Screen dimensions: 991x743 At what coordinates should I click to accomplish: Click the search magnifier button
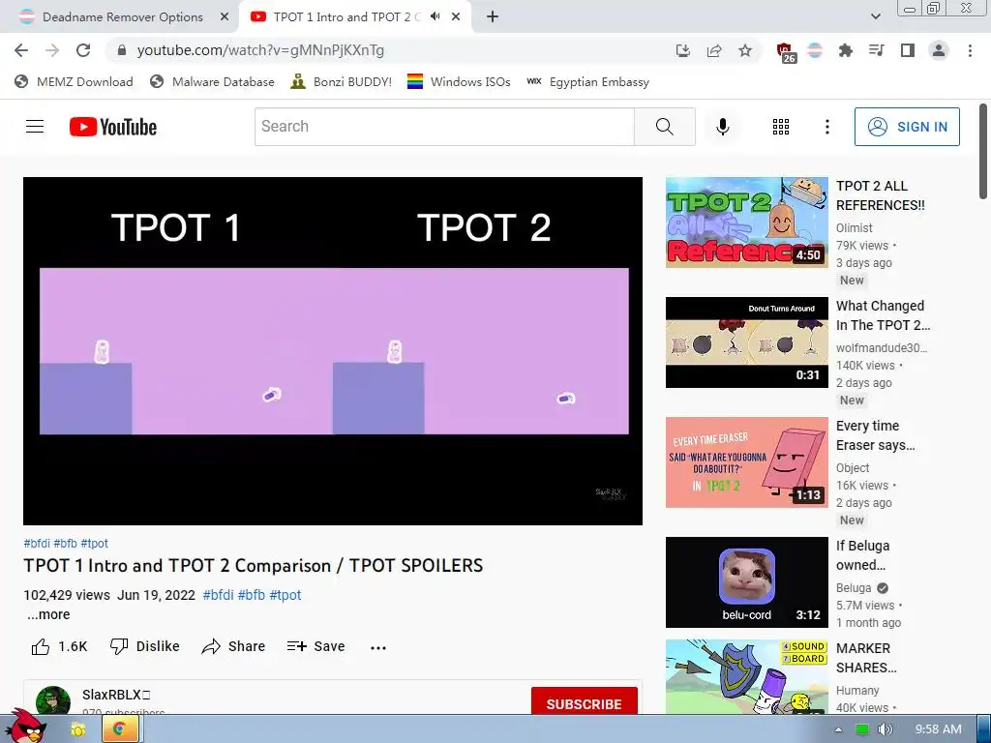[664, 127]
